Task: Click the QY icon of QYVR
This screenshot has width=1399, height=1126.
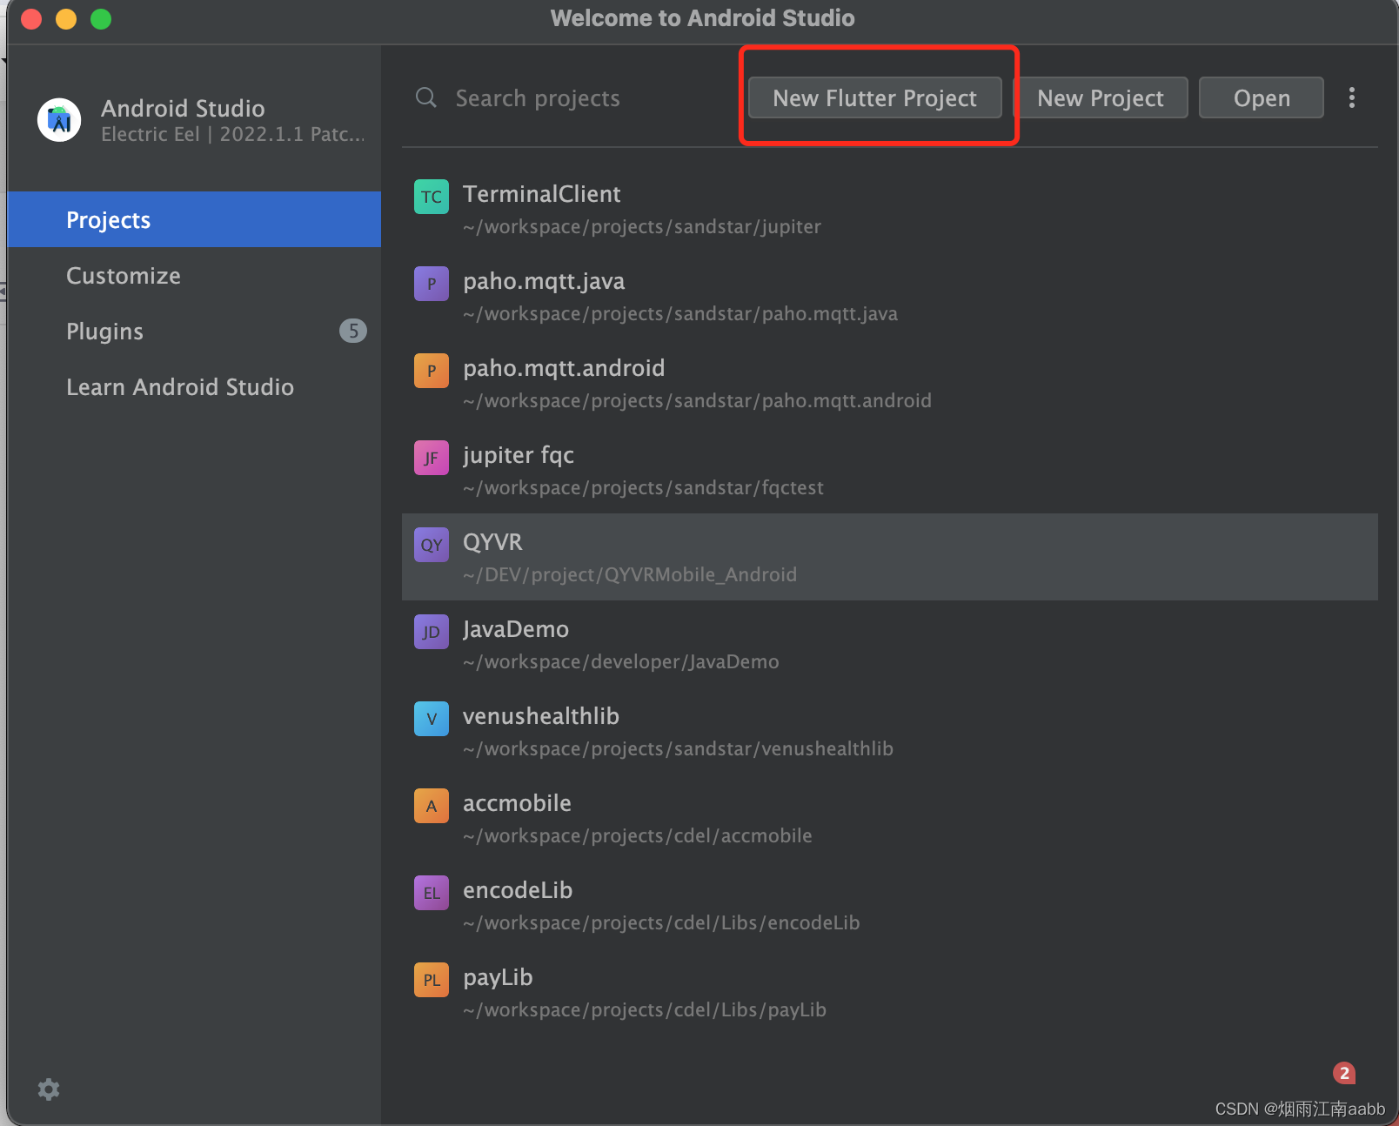Action: tap(432, 545)
